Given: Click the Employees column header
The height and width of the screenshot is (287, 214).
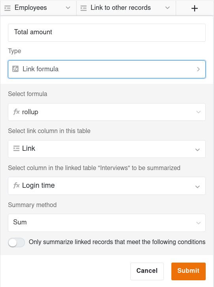Looking at the screenshot, I should click(38, 8).
